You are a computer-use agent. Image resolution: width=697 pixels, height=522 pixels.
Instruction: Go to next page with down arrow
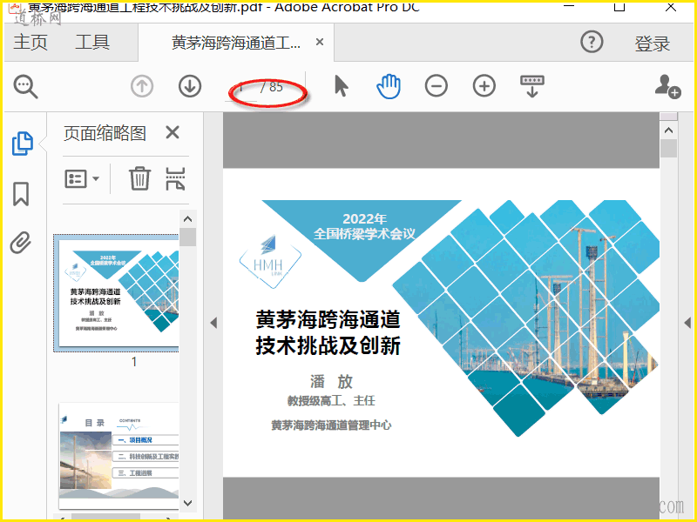coord(190,86)
